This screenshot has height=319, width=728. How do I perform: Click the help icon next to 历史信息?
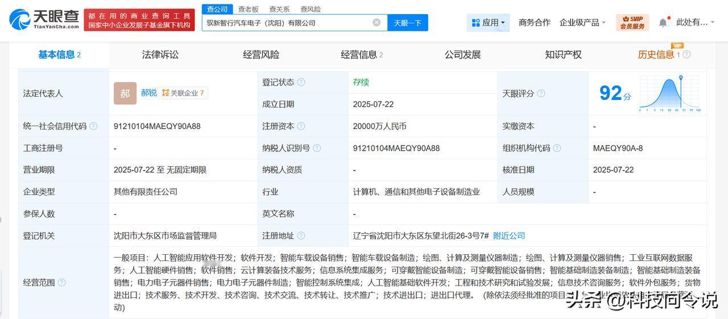(686, 55)
